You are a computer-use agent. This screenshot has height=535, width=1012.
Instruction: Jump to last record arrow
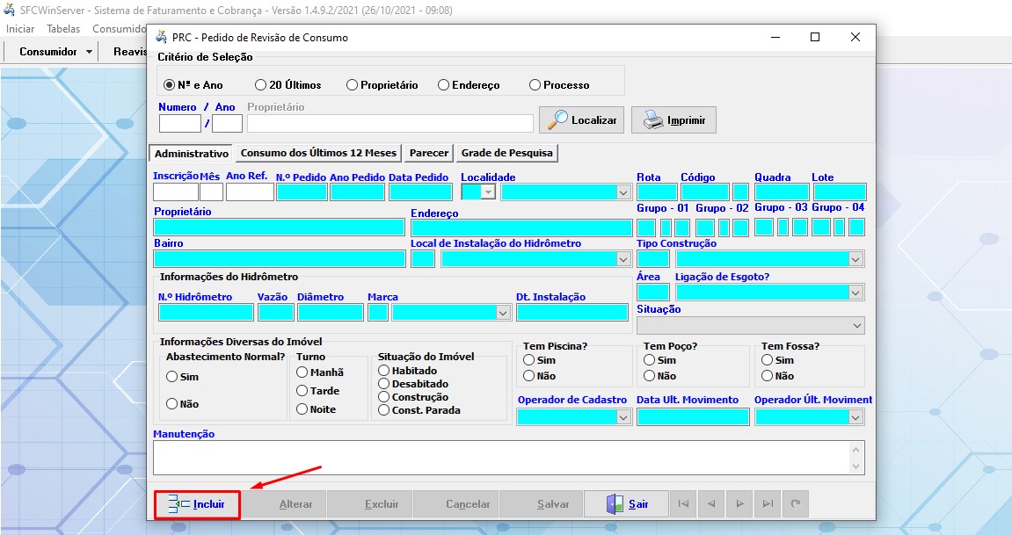coord(768,504)
